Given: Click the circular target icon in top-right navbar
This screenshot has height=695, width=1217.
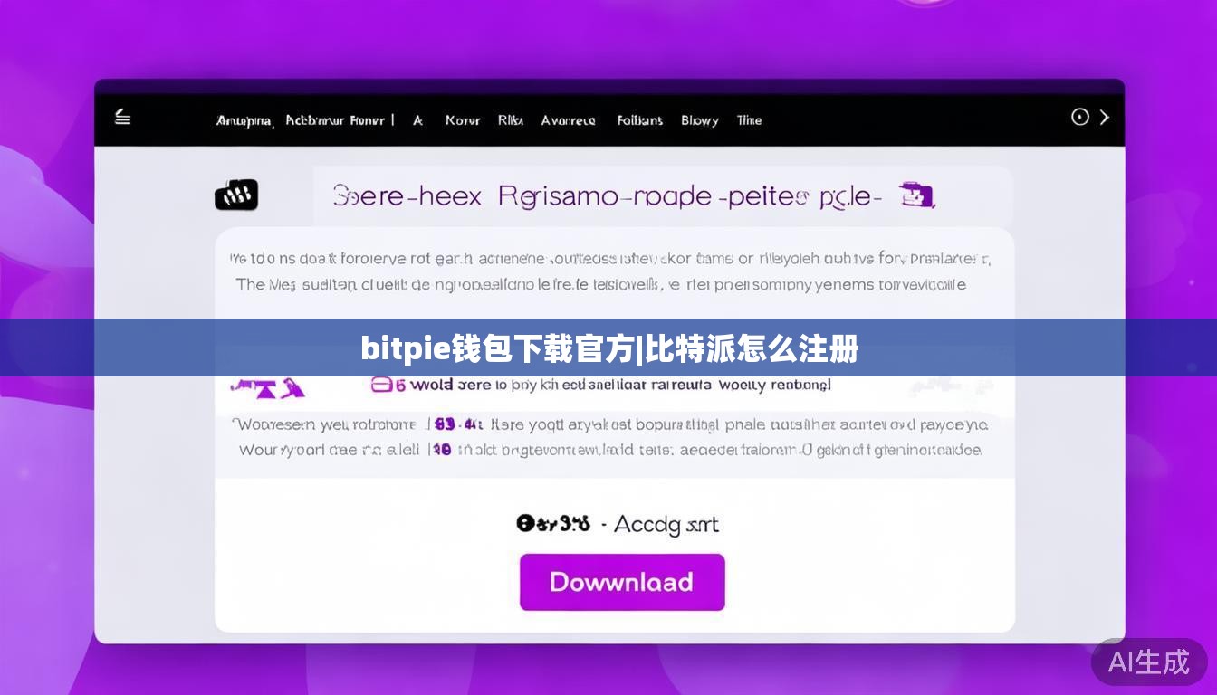Looking at the screenshot, I should pyautogui.click(x=1079, y=117).
